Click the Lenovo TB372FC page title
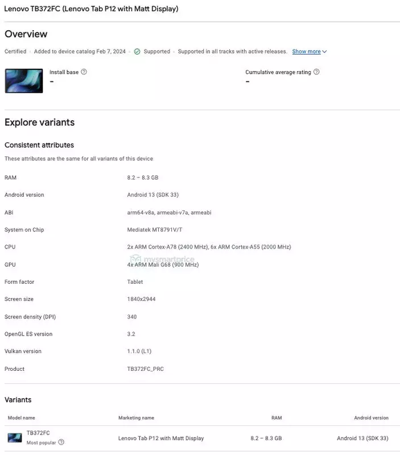Image resolution: width=400 pixels, height=455 pixels. pyautogui.click(x=91, y=9)
